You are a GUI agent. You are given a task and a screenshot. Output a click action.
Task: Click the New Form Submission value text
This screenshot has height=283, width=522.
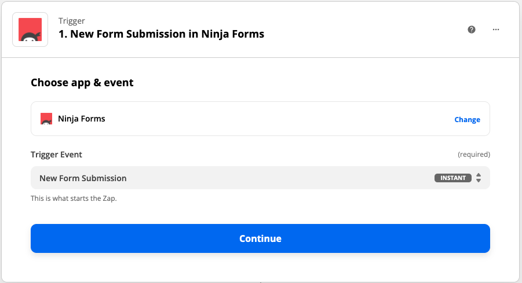click(x=83, y=178)
